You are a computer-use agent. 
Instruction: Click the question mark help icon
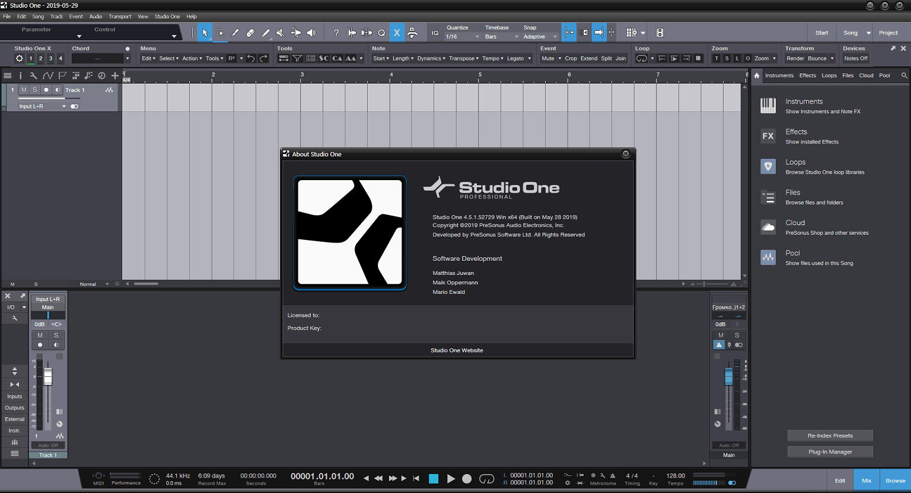pyautogui.click(x=336, y=33)
